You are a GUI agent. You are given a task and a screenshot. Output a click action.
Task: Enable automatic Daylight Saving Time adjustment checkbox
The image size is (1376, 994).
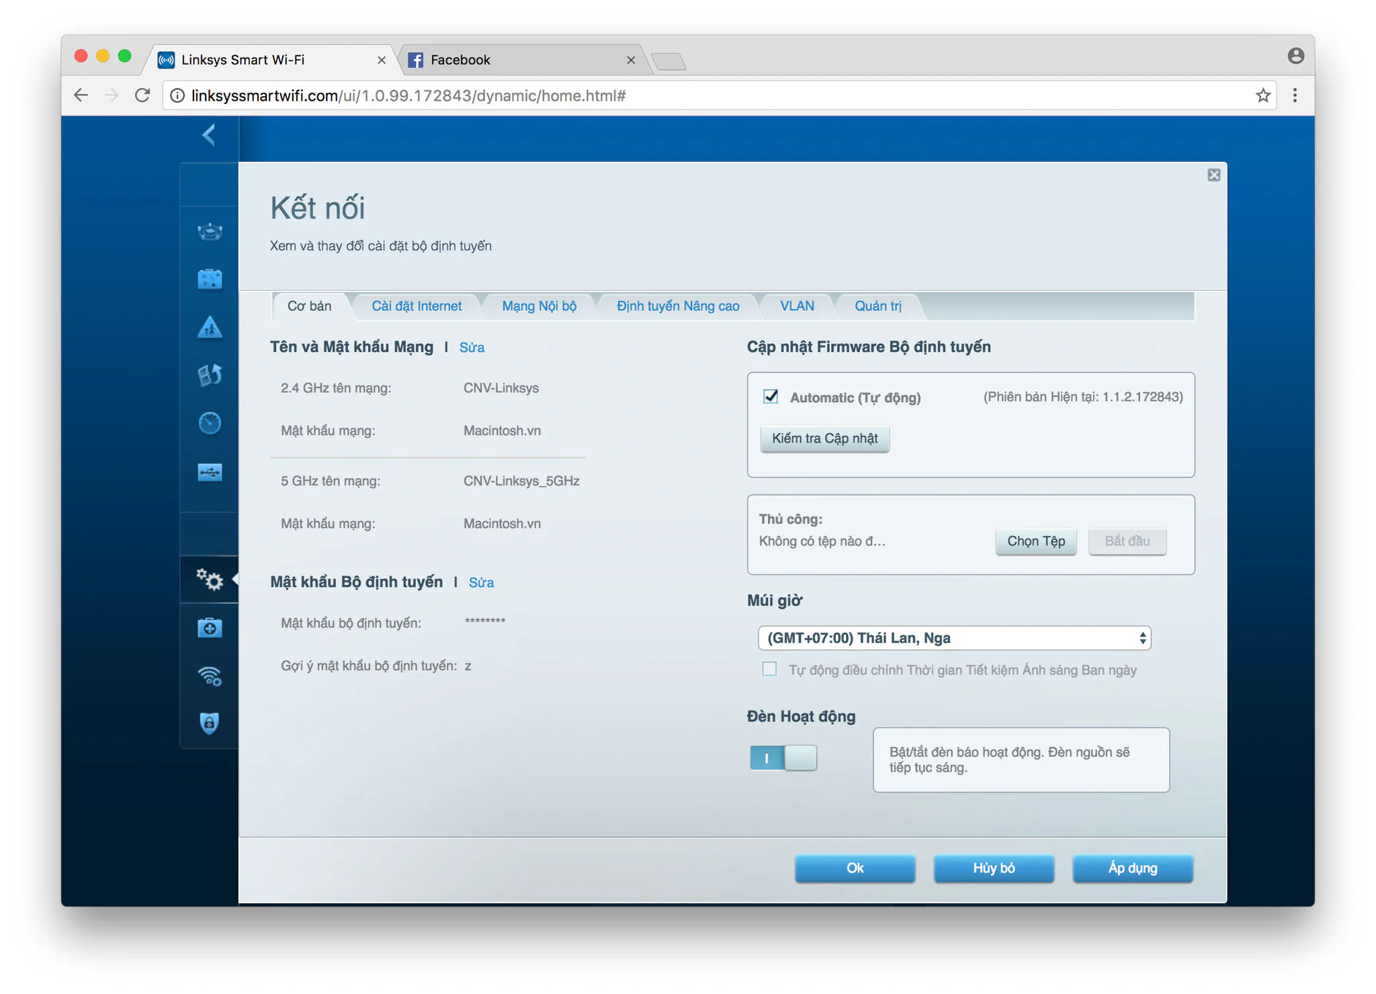(769, 669)
